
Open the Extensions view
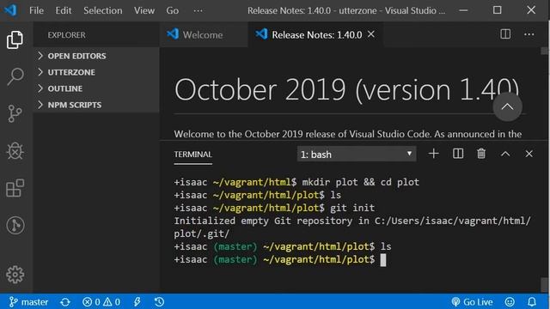click(x=15, y=188)
